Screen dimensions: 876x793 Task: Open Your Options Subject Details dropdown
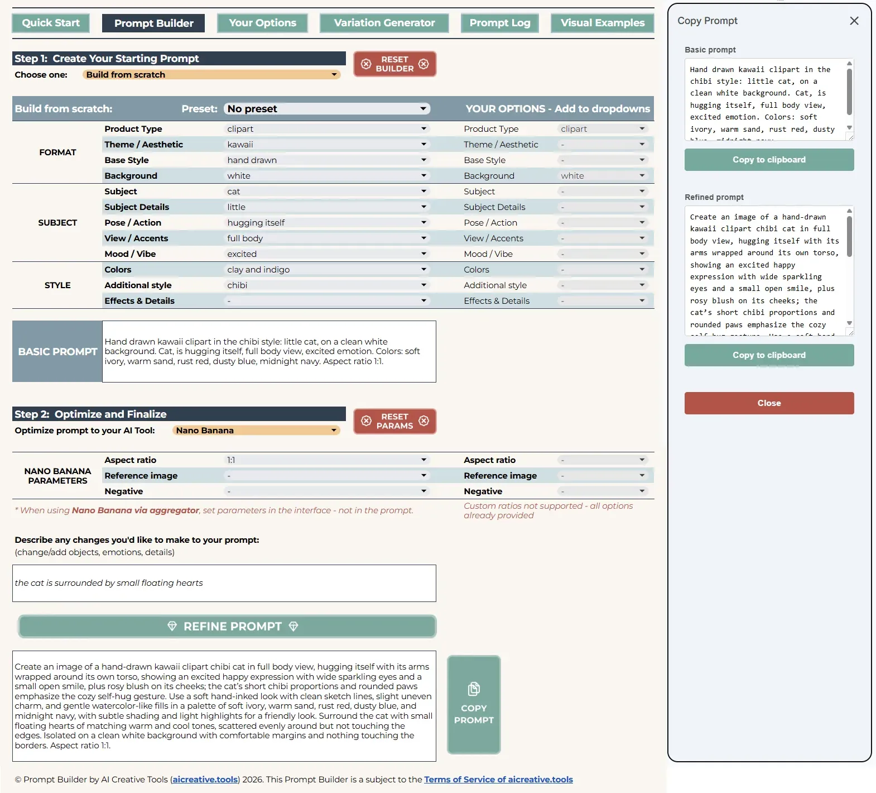[603, 207]
